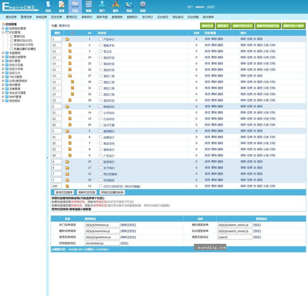The height and width of the screenshot is (296, 308).
Task: Click the folder icon in the 测试二级 row
Action: pyautogui.click(x=70, y=76)
